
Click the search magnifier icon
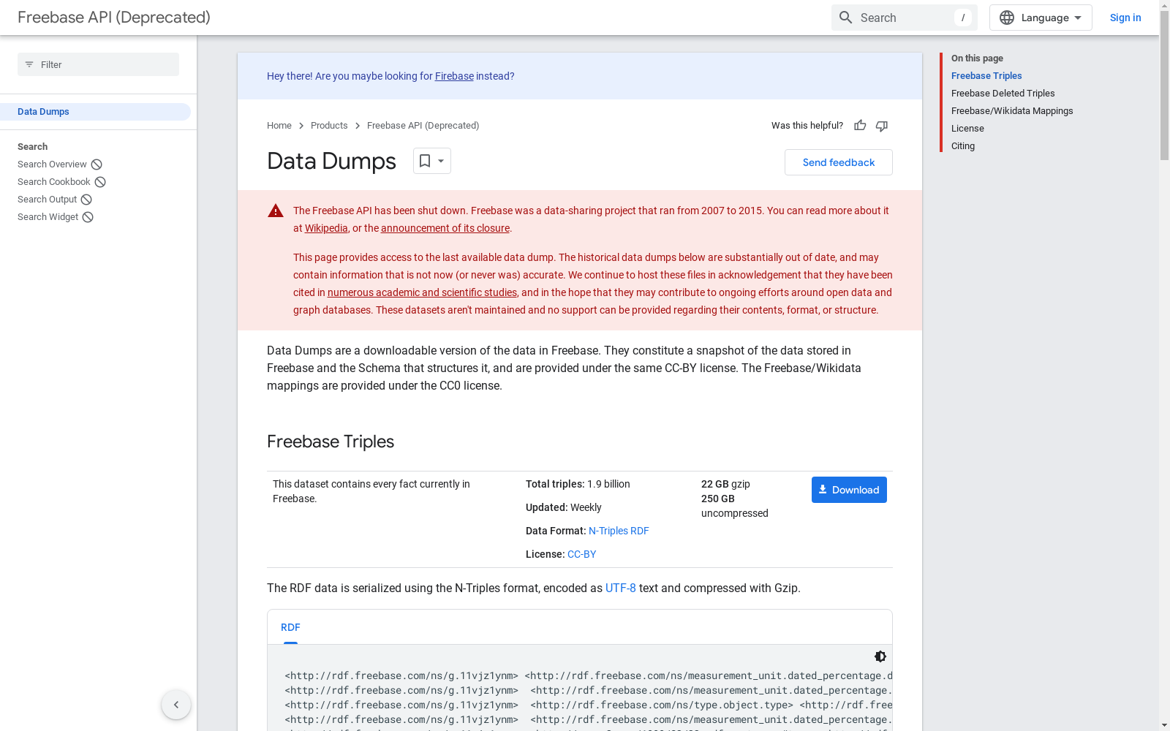[x=845, y=18]
